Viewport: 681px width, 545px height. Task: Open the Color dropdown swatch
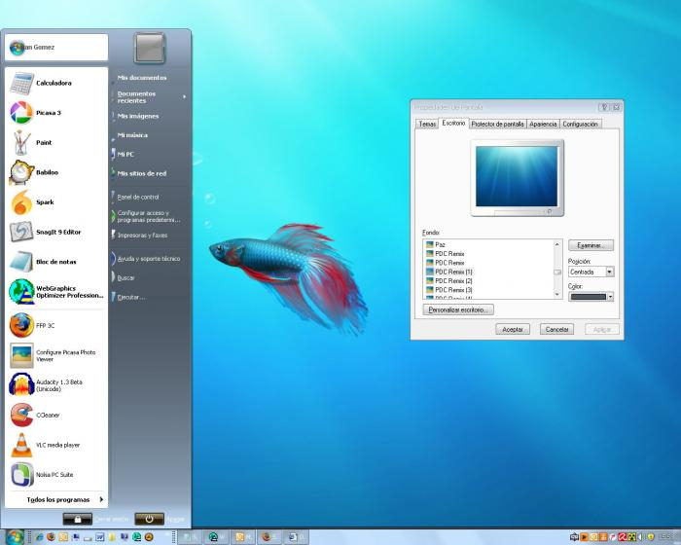[591, 297]
